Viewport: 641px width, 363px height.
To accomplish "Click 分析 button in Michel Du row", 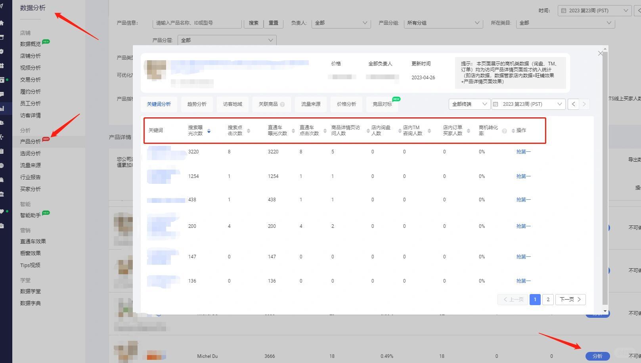I will tap(597, 356).
